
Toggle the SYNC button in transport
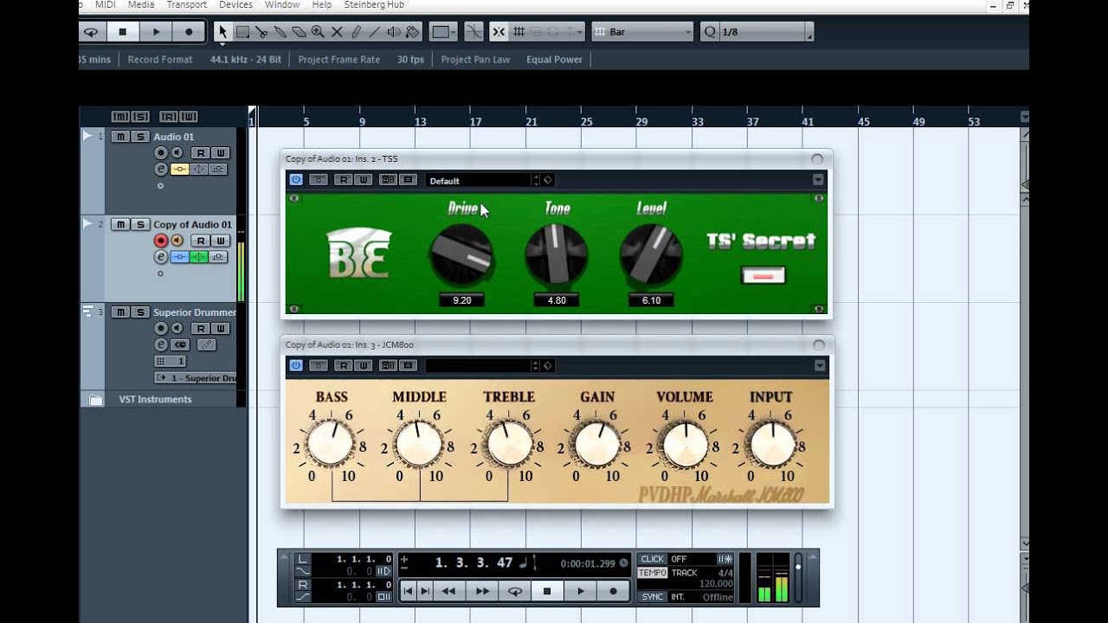tap(653, 597)
